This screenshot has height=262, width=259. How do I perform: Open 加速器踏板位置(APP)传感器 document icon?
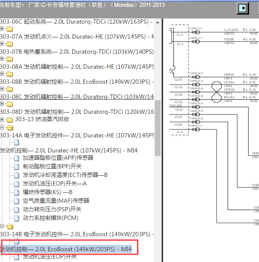17,158
